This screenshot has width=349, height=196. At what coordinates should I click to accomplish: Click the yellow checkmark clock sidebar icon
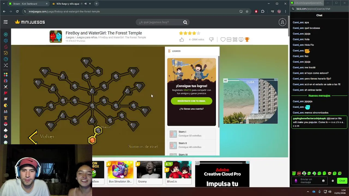click(6, 53)
